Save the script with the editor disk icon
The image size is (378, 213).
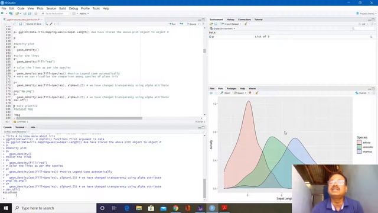21,24
